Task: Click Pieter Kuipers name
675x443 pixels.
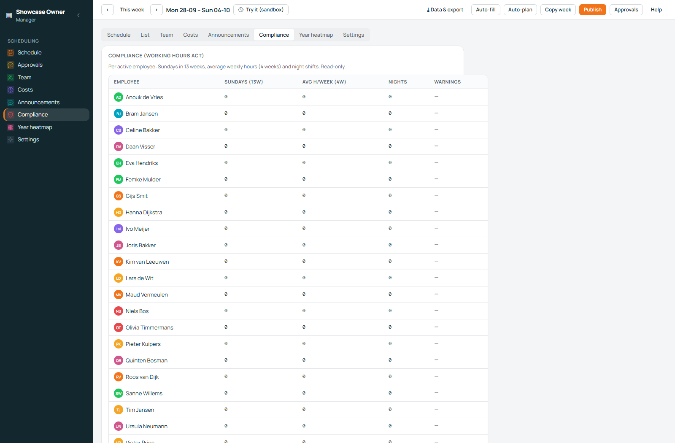Action: 143,344
